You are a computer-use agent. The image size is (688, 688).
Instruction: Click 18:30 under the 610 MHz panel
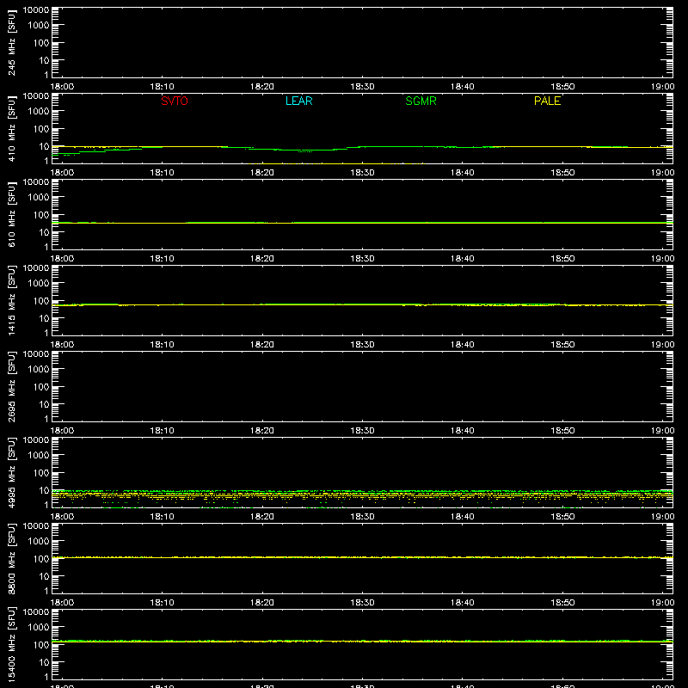click(x=362, y=259)
